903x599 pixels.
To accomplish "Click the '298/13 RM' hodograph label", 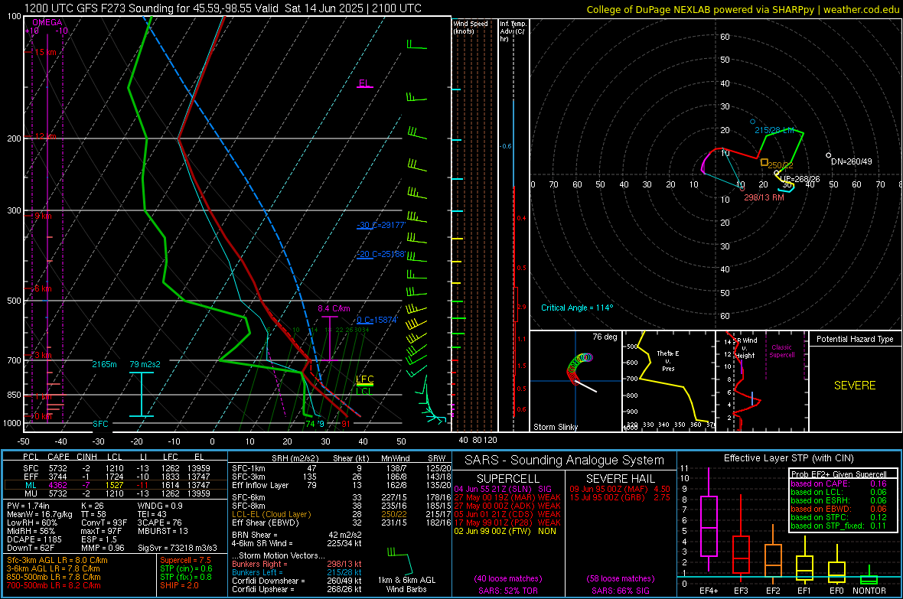I will (x=764, y=197).
